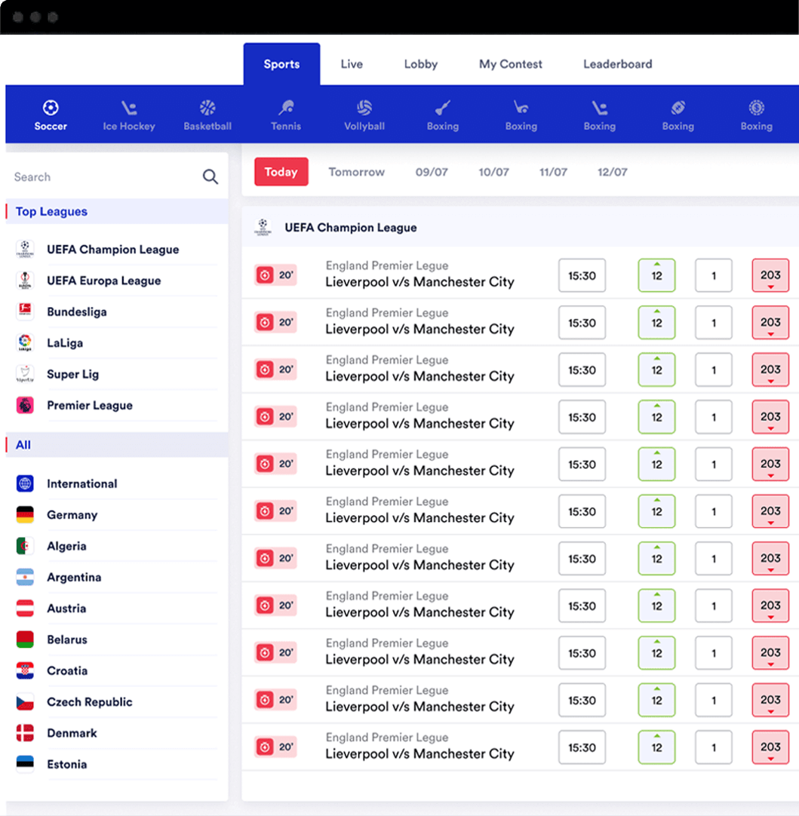This screenshot has height=816, width=799.
Task: Open the 10/07 date filter
Action: pyautogui.click(x=494, y=172)
